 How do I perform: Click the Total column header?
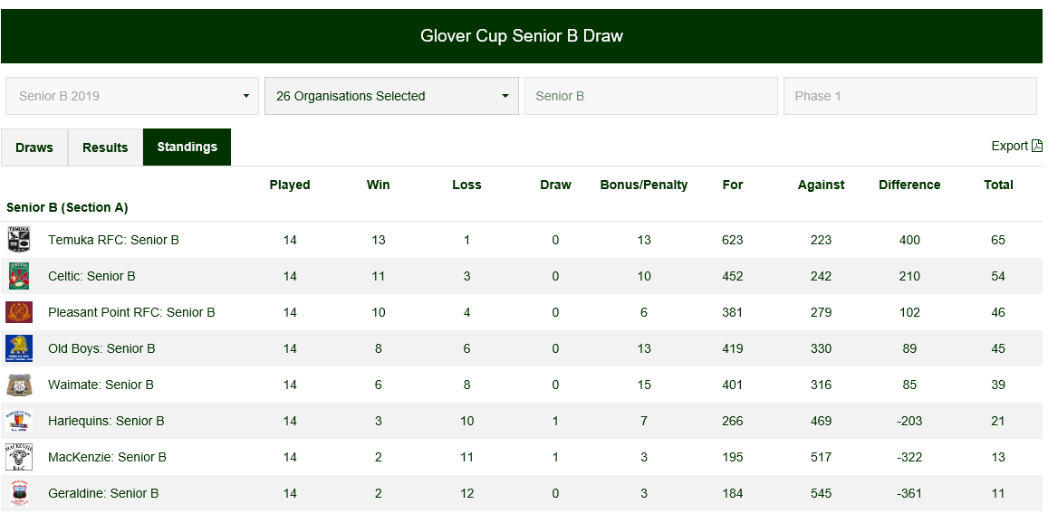pos(998,185)
